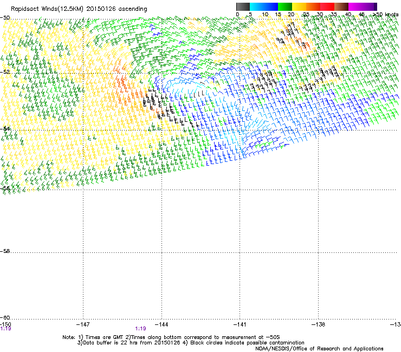The height and width of the screenshot is (352, 401).
Task: Click the purple 1:19 timestamp near -144
Action: pos(141,329)
